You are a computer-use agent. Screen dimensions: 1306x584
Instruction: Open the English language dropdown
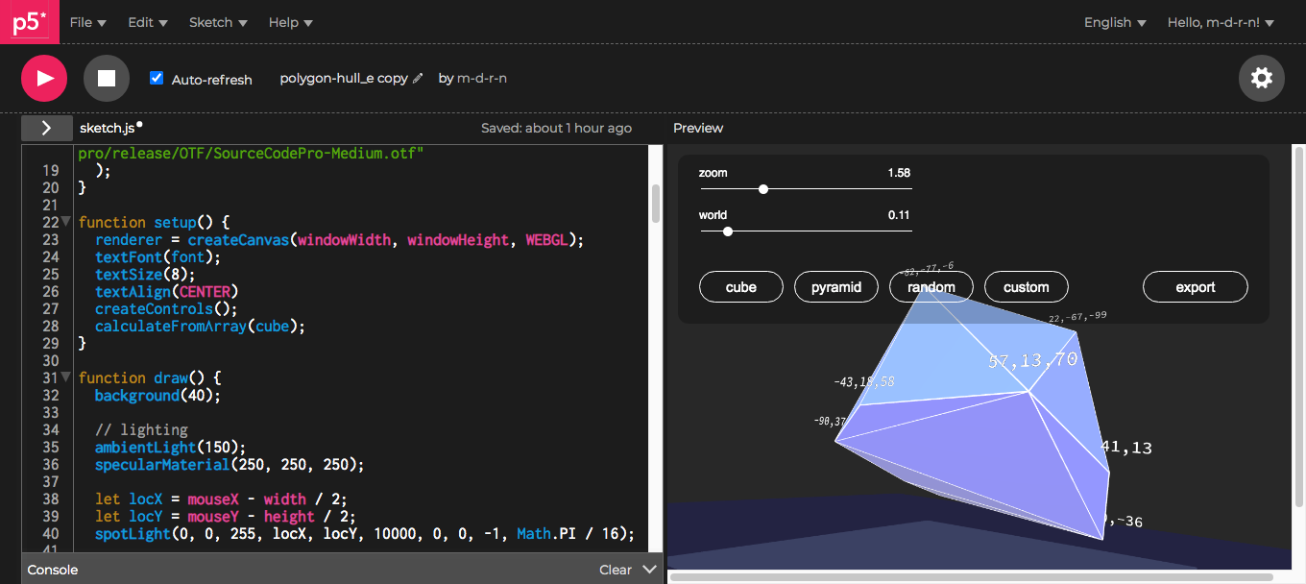[1115, 22]
